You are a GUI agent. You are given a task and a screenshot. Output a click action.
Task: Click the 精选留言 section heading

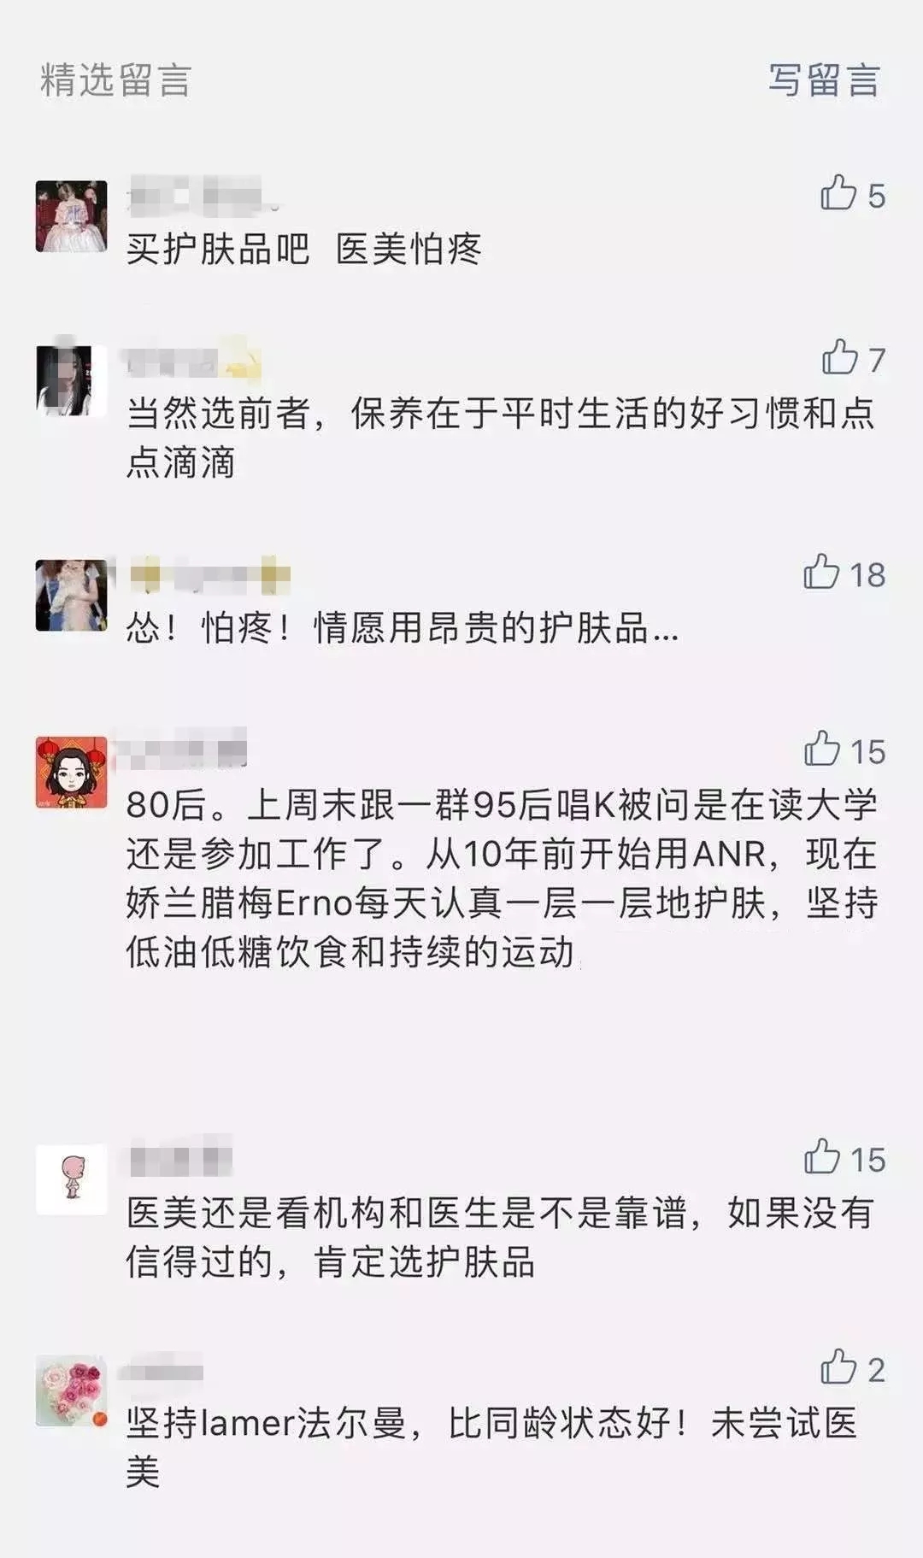click(116, 80)
